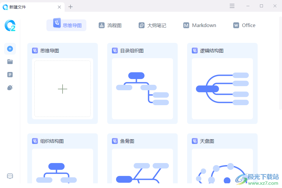Open the feedback chat bubble icon
Viewport: 282px width, 188px height.
10,176
